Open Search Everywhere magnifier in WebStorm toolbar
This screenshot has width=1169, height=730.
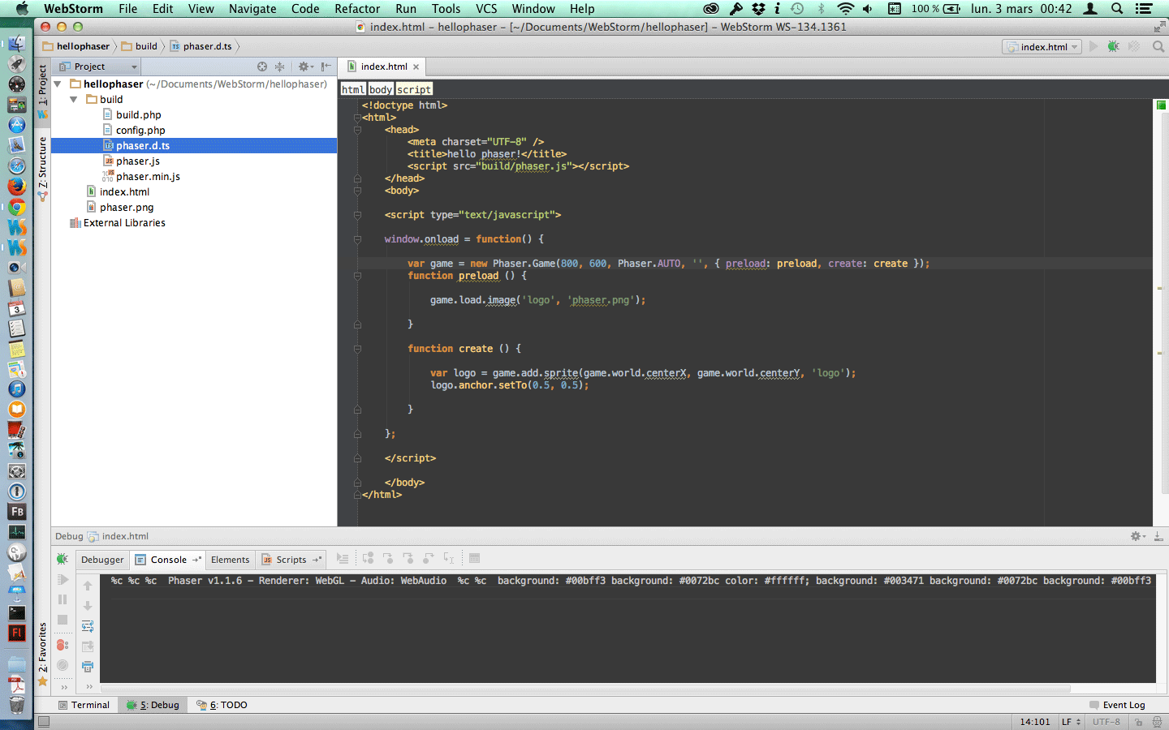(1158, 46)
